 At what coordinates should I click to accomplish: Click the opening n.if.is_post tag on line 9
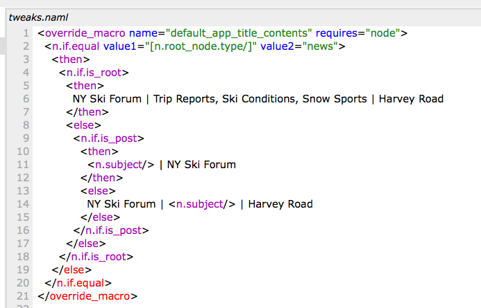pyautogui.click(x=110, y=138)
